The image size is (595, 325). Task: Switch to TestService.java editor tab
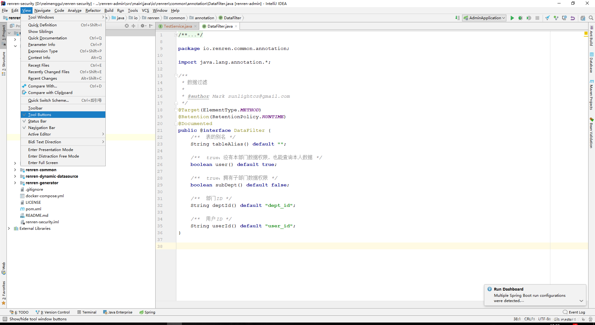178,26
